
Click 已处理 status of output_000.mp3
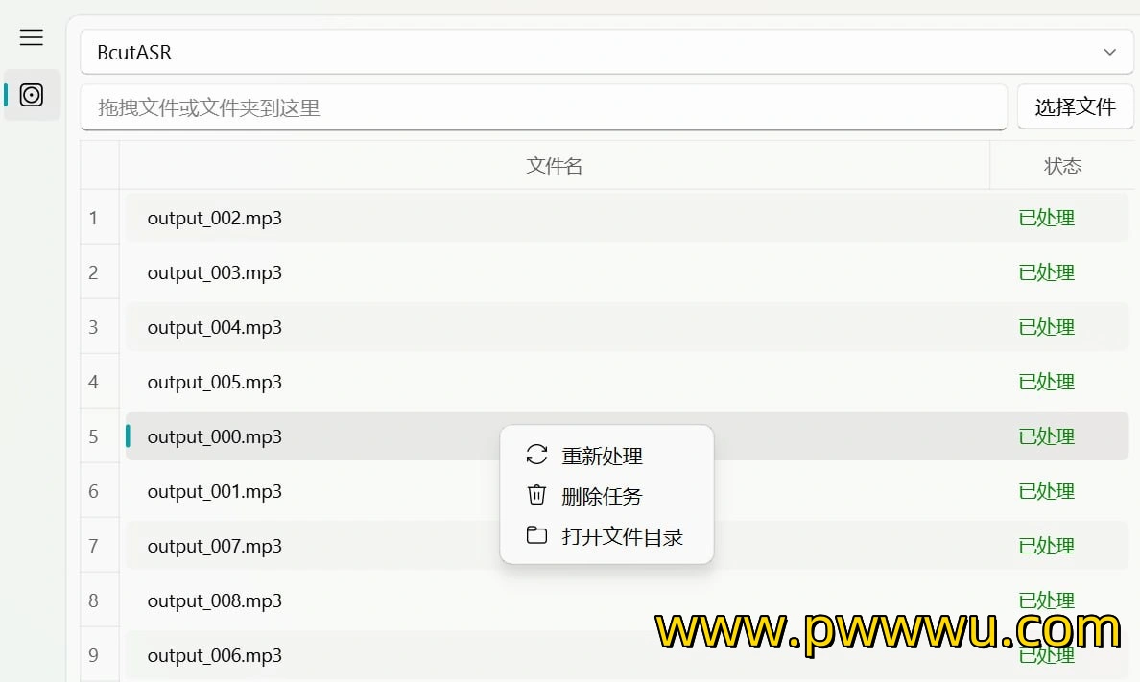point(1046,436)
